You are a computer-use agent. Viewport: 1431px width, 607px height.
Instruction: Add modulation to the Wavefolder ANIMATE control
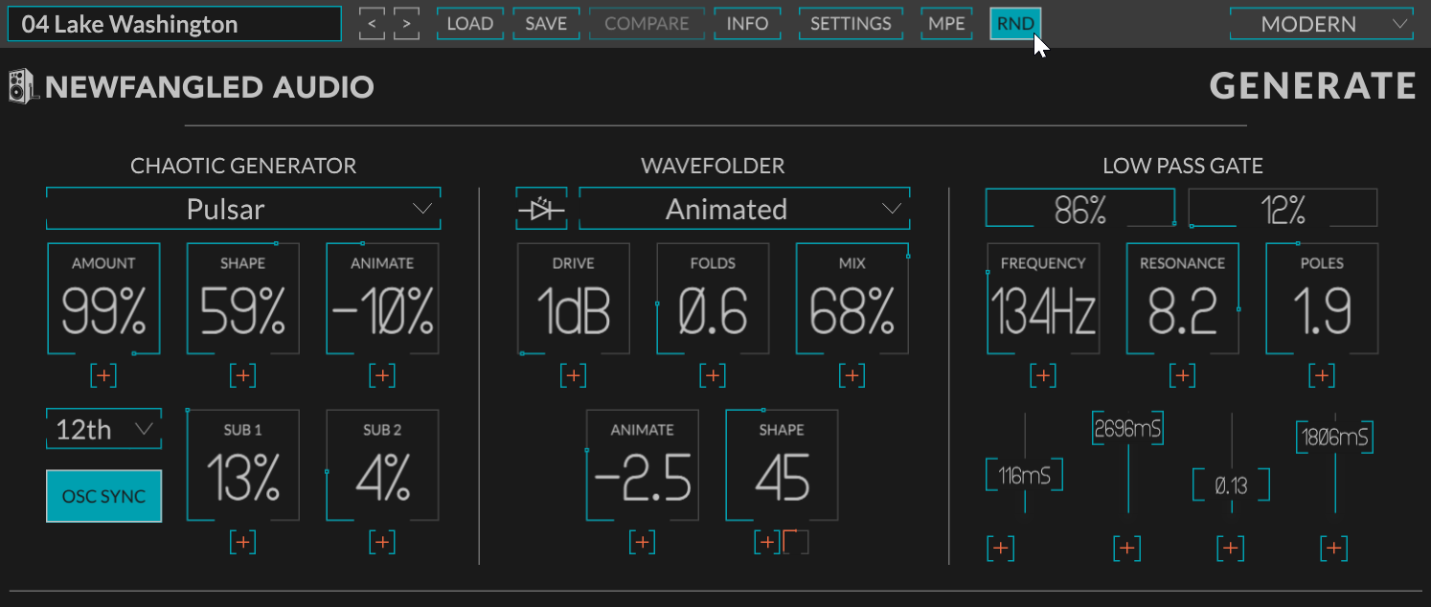pyautogui.click(x=642, y=543)
